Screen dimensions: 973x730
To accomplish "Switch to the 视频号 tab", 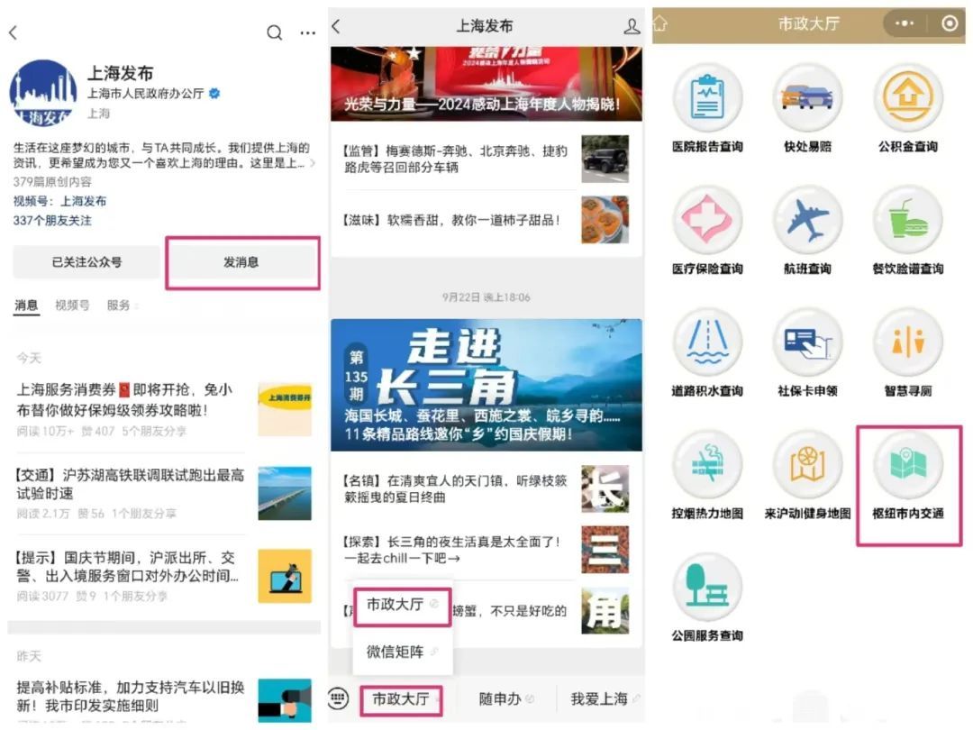I will coord(72,305).
